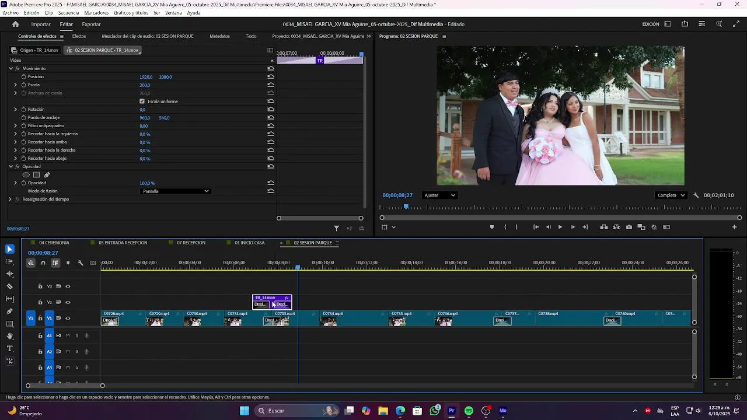This screenshot has height=420, width=747.
Task: Open the Quick Export icon in header
Action: (685, 24)
